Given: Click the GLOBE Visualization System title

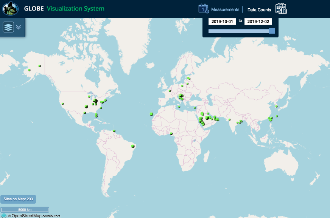Looking at the screenshot, I should pyautogui.click(x=64, y=9).
